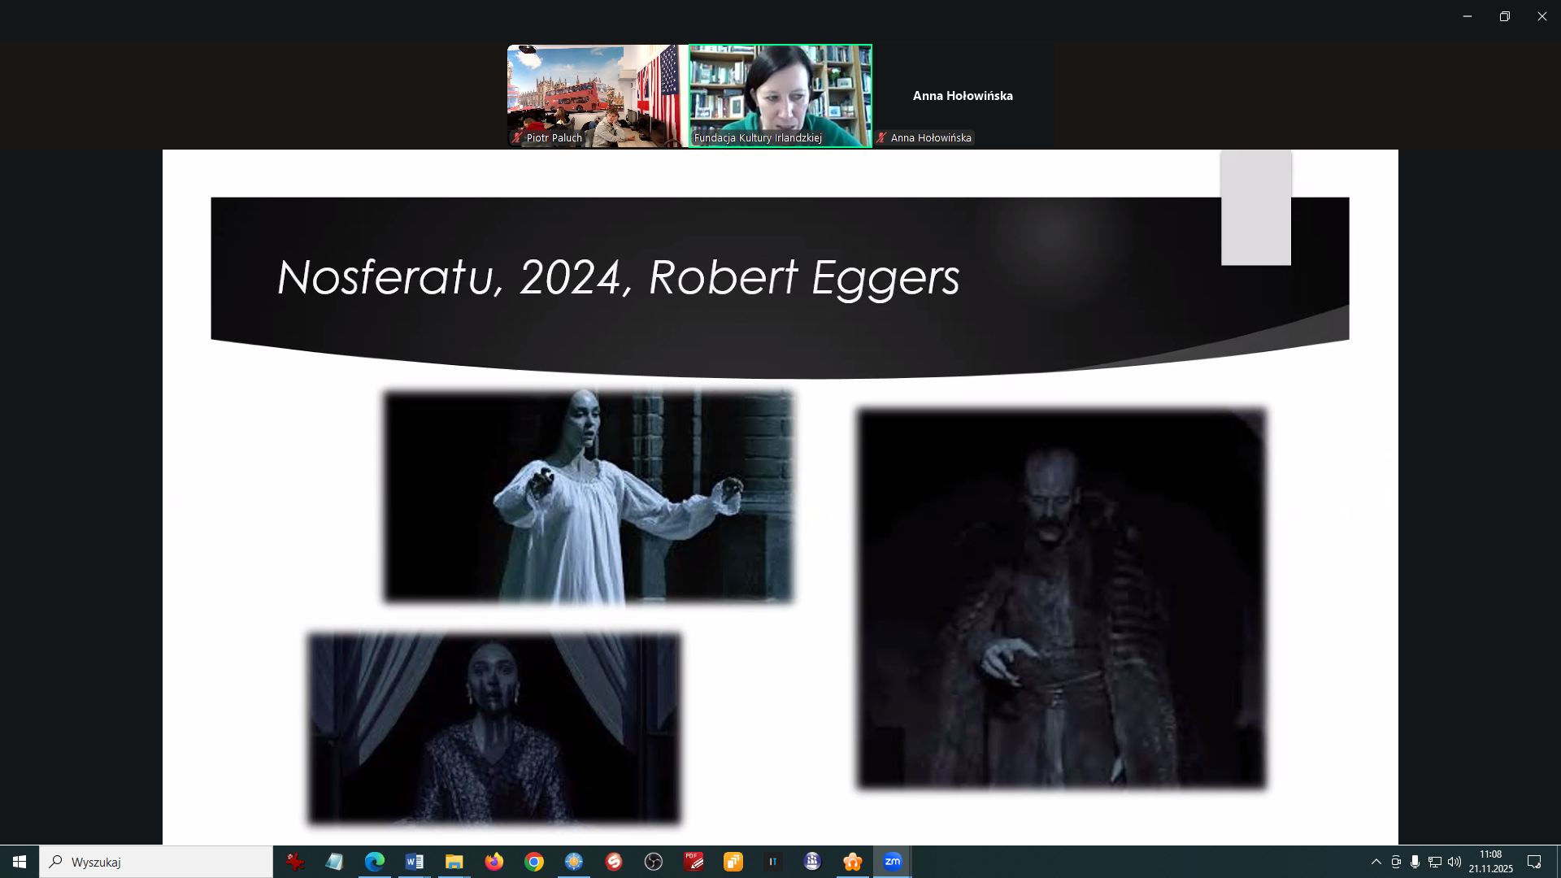The width and height of the screenshot is (1561, 878).
Task: Open the notification center
Action: (x=1534, y=862)
